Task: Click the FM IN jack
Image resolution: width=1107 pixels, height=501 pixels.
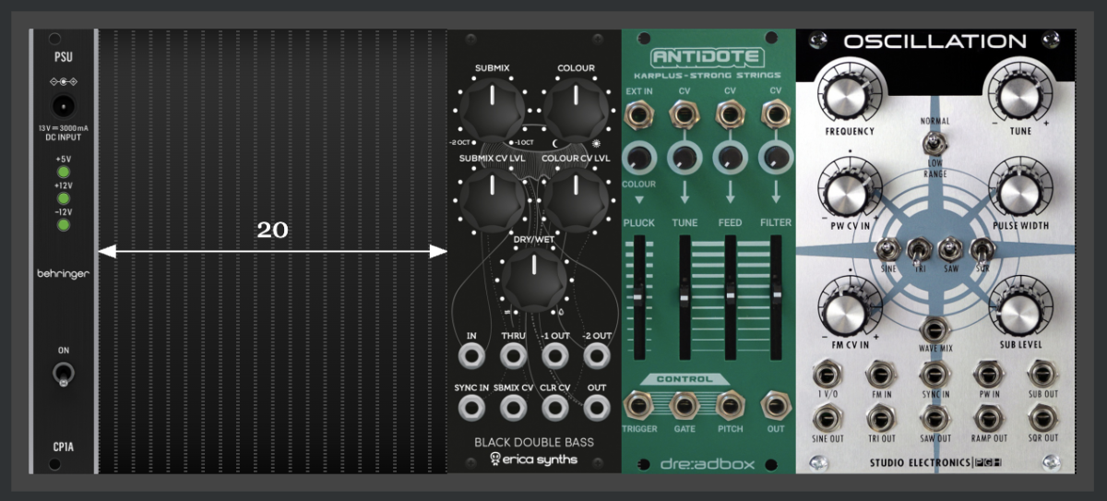Action: point(880,374)
